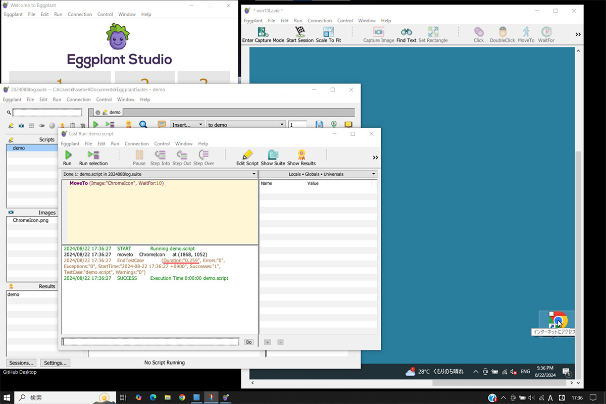The width and height of the screenshot is (606, 404).
Task: Click the DoubleClick mouse icon
Action: click(502, 32)
